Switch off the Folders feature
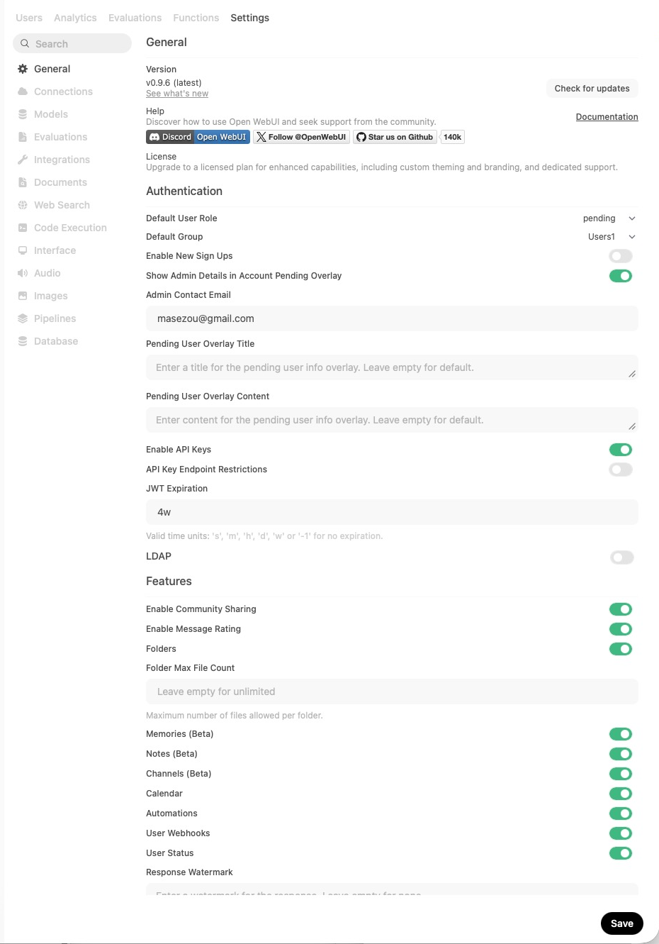 tap(621, 649)
